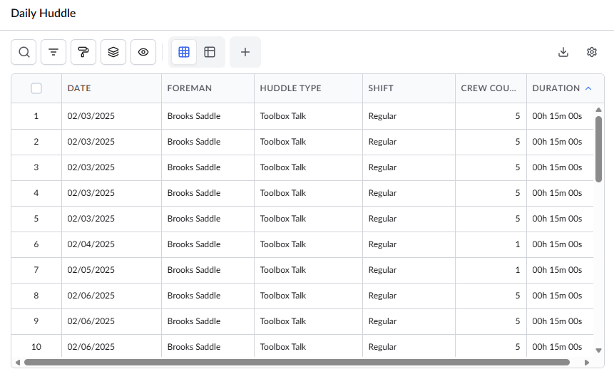614x374 pixels.
Task: Open the settings gear icon
Action: (592, 52)
